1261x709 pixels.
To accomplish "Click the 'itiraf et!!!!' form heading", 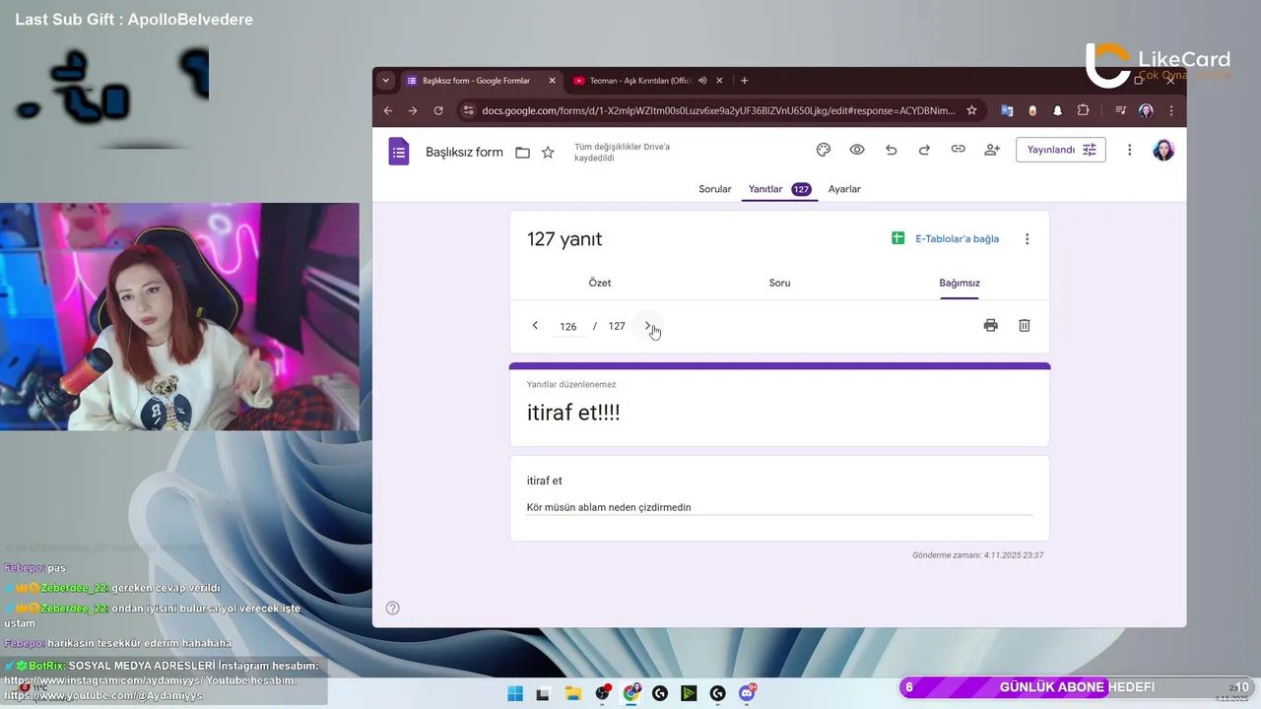I will (x=573, y=413).
